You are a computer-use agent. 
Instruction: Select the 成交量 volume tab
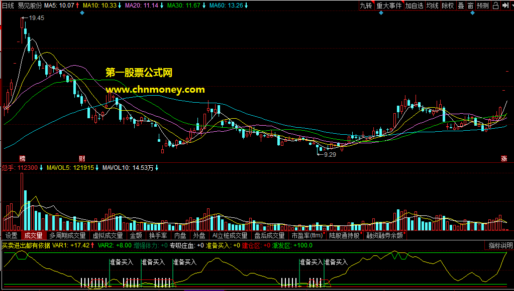point(34,235)
